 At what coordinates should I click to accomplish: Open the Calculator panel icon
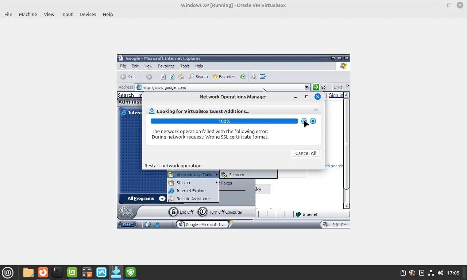pos(87,272)
